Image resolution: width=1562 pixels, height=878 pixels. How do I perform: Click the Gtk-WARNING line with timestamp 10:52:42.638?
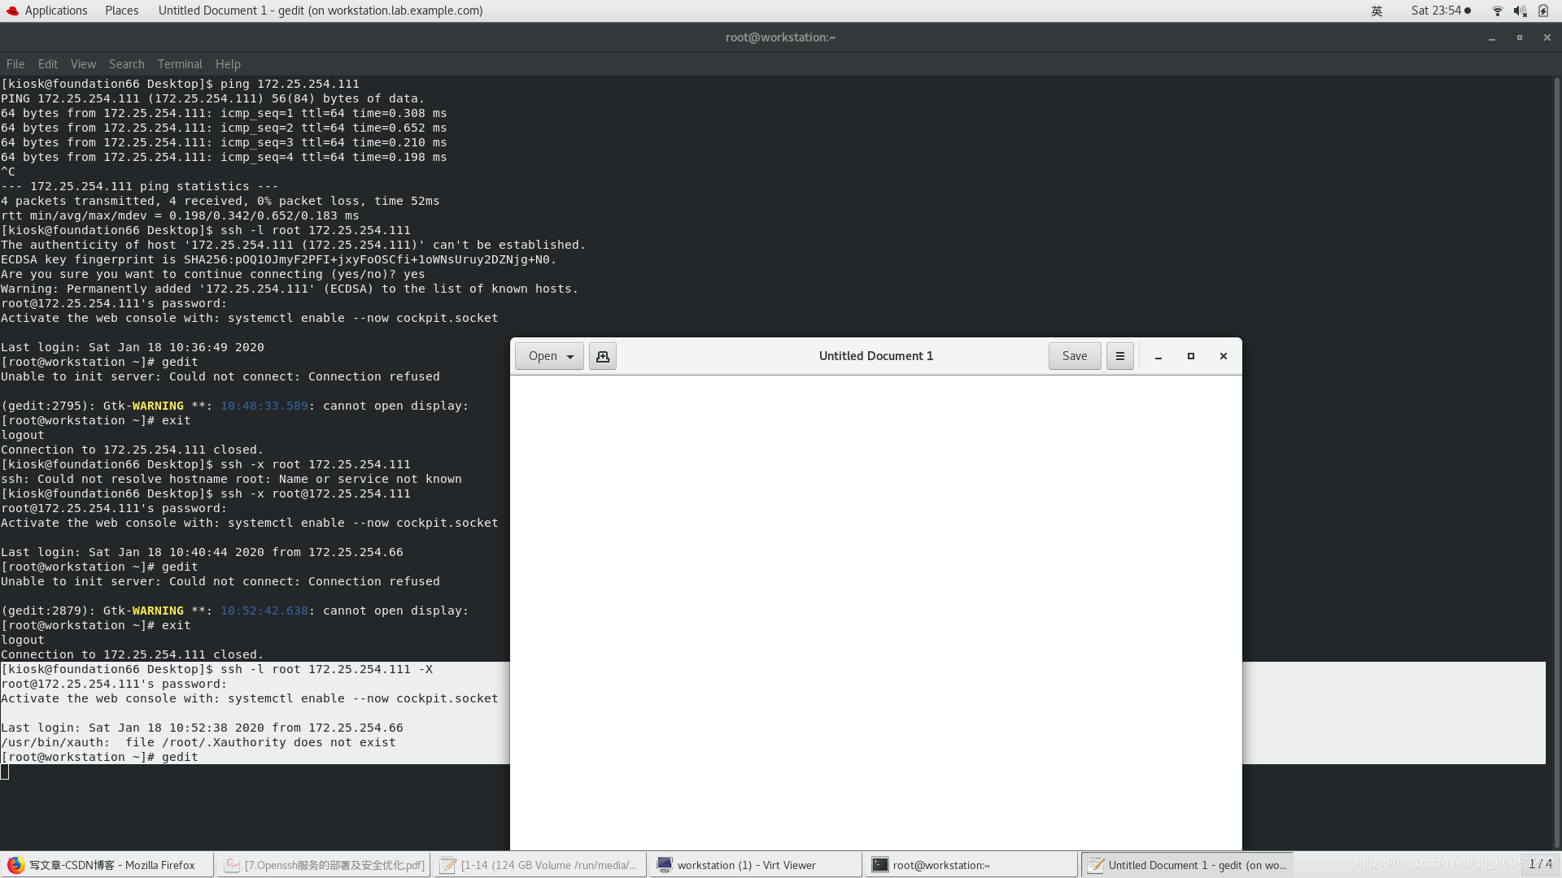[x=235, y=611]
